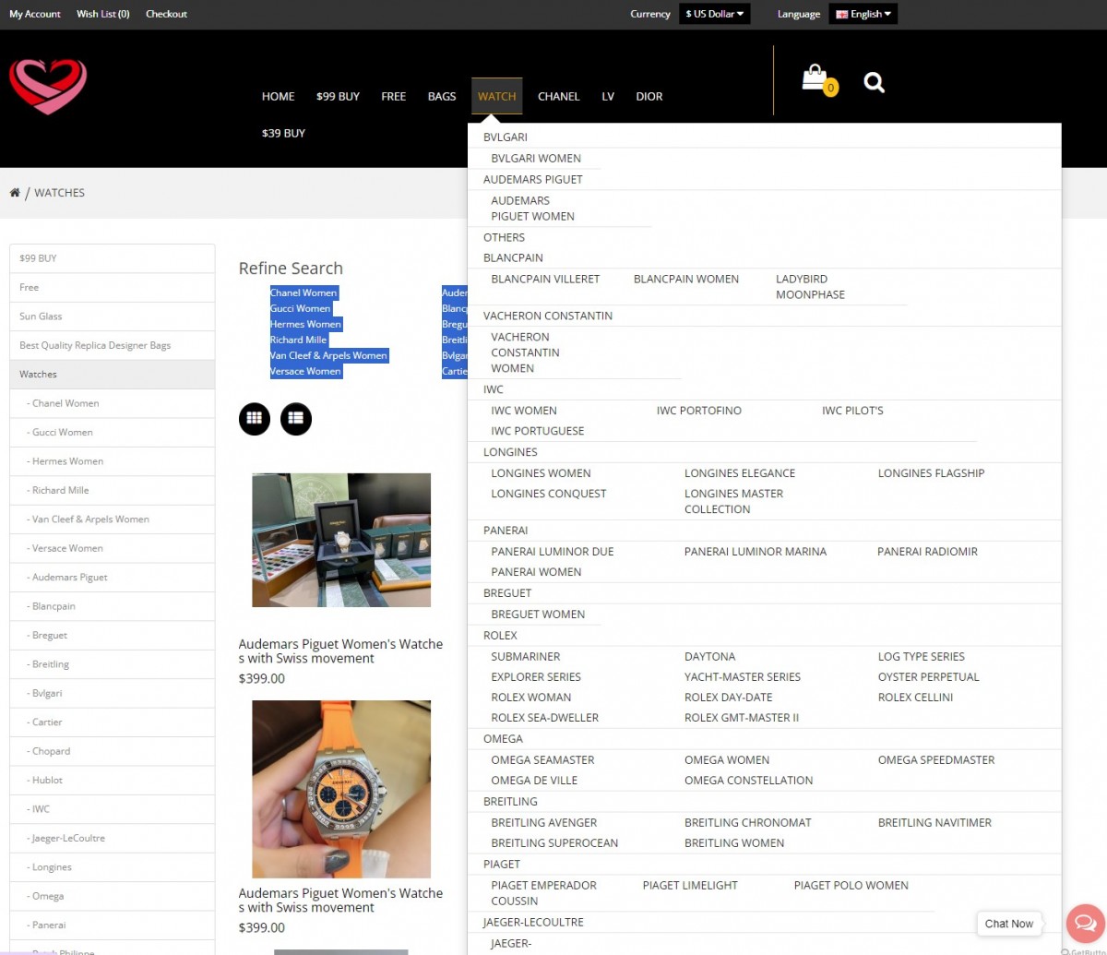Switch to grid view icon
The width and height of the screenshot is (1107, 955).
pos(255,419)
